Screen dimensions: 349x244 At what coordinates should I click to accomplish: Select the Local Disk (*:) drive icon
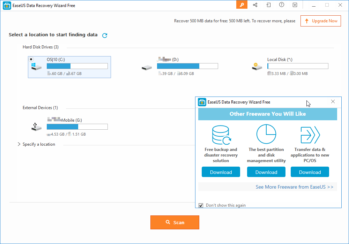pyautogui.click(x=257, y=67)
